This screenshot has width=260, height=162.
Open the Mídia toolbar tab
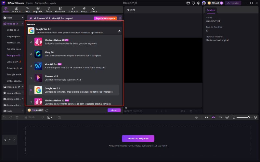coord(6,10)
